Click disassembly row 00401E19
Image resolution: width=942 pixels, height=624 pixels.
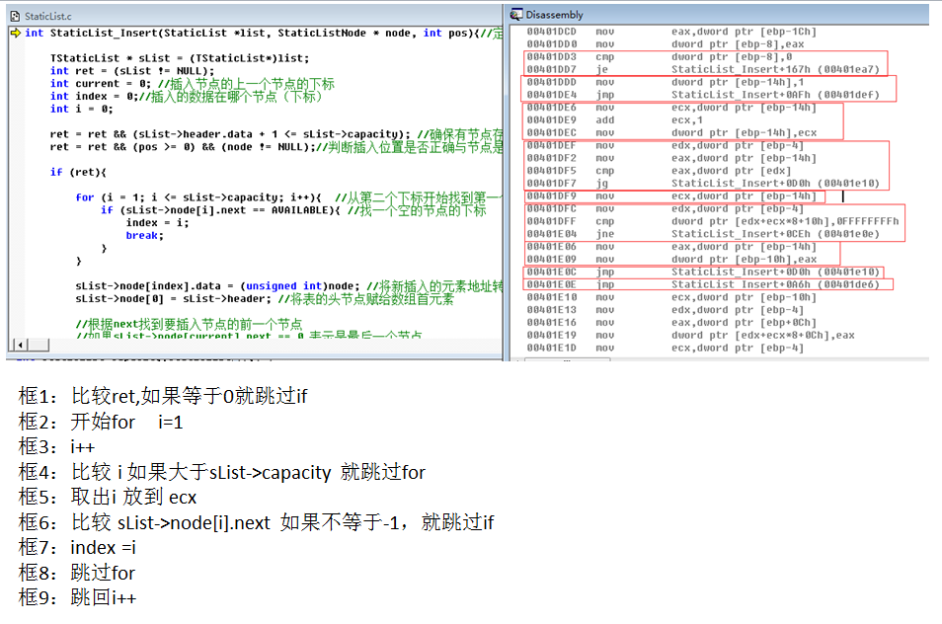point(690,335)
